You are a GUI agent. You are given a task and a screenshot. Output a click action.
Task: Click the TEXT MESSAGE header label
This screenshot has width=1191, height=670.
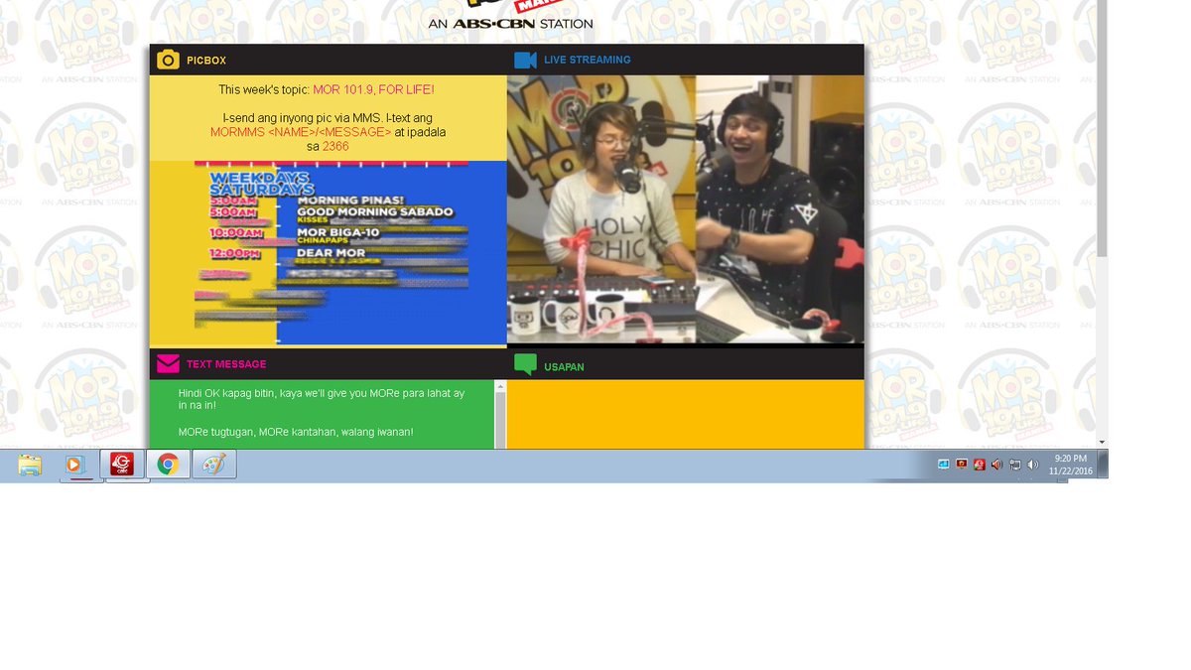[226, 364]
